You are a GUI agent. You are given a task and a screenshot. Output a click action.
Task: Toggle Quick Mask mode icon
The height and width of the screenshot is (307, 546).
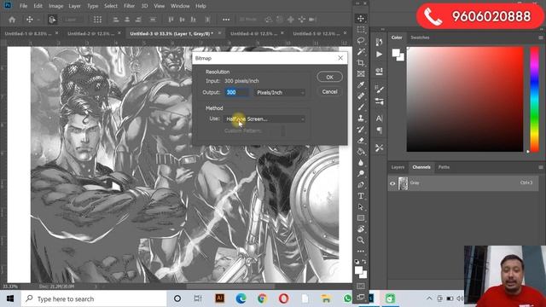pos(361,287)
